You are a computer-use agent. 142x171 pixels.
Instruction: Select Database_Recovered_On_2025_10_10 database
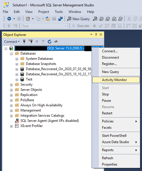point(58,74)
